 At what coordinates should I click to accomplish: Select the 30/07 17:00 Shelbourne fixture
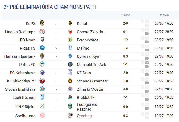164,116
